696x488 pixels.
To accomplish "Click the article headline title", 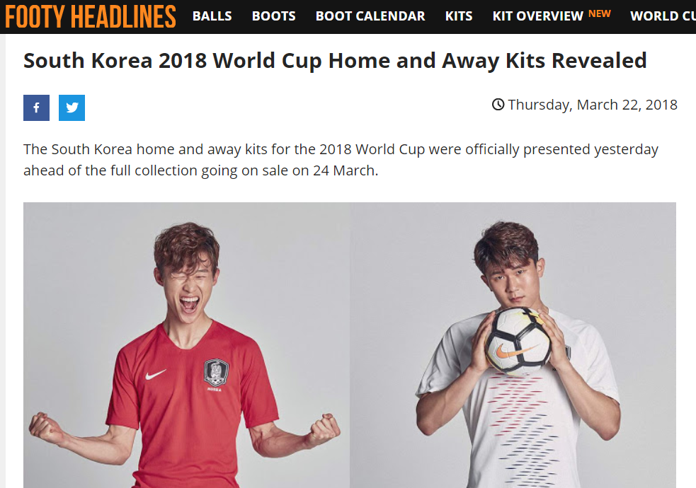I will coord(335,61).
